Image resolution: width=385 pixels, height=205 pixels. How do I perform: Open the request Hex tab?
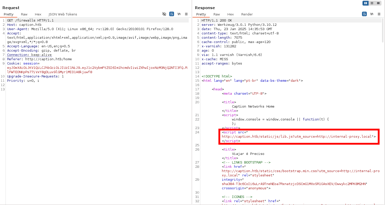tap(38, 14)
